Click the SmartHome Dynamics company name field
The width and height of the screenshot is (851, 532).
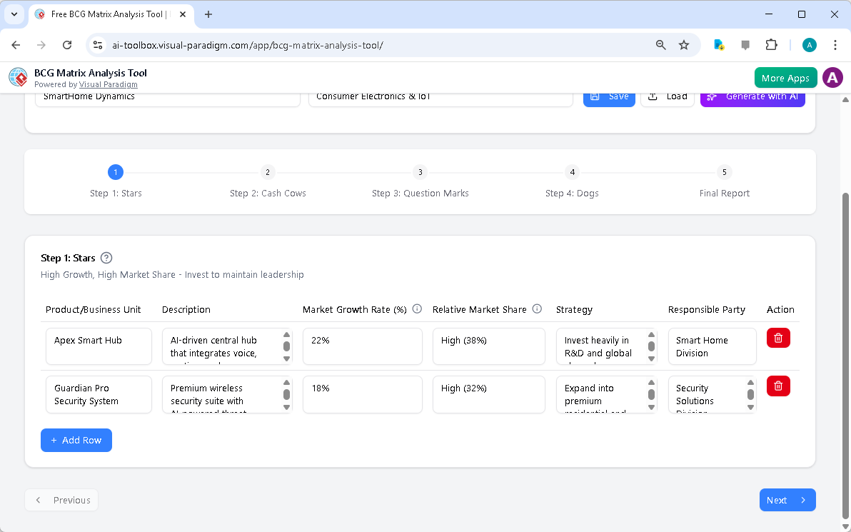(167, 96)
